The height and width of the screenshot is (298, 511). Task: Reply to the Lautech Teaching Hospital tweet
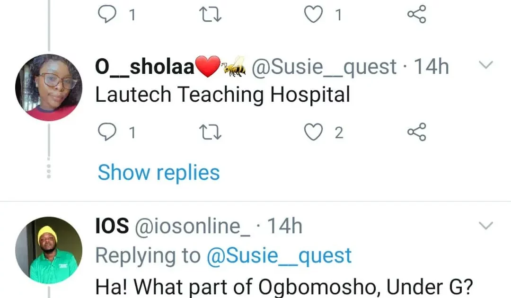107,132
